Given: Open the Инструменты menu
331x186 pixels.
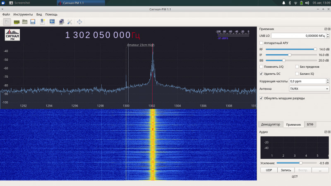Looking at the screenshot, I should click(23, 14).
